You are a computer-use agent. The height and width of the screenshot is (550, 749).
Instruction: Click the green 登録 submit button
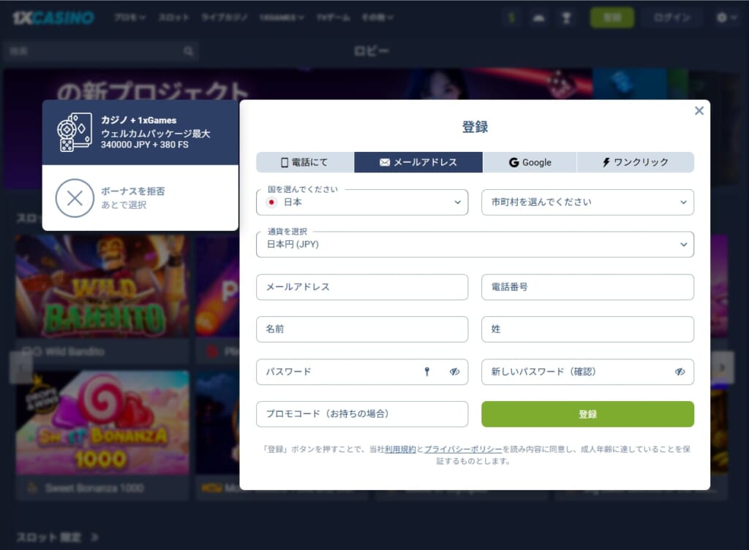(587, 414)
